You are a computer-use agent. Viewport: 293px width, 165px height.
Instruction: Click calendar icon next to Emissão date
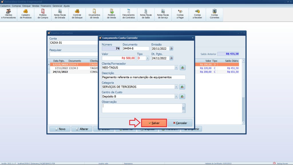pos(171,49)
